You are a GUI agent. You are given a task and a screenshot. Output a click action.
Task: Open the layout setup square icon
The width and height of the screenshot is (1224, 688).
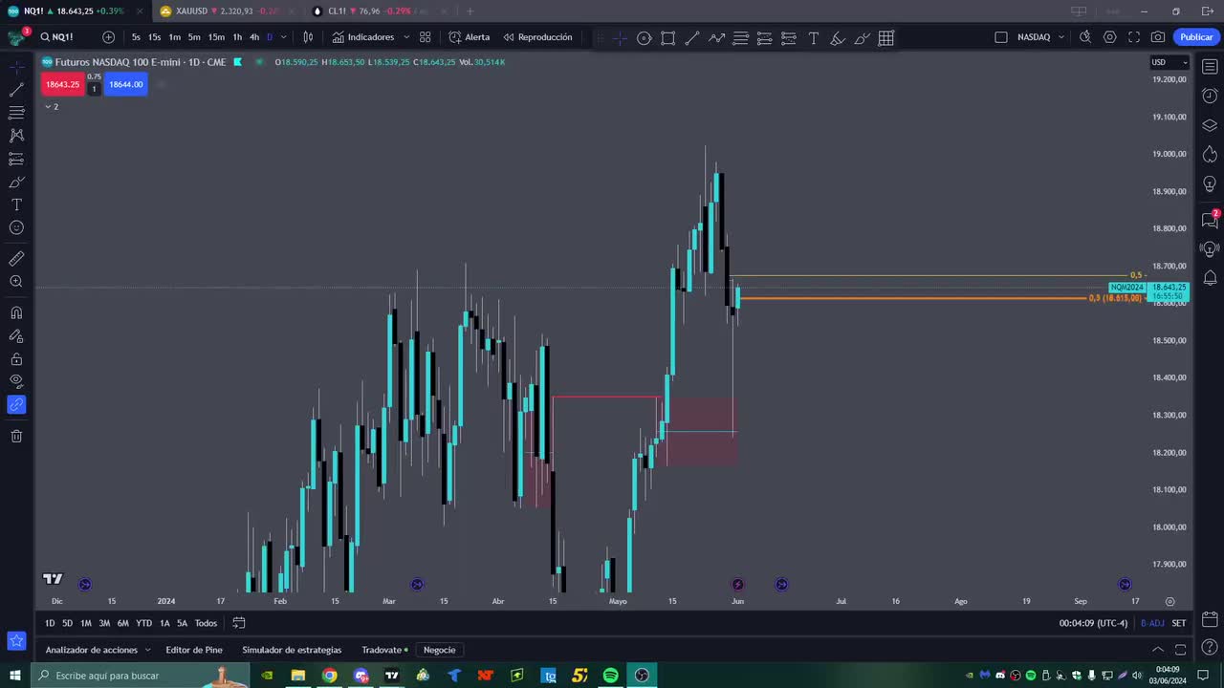pos(1001,37)
